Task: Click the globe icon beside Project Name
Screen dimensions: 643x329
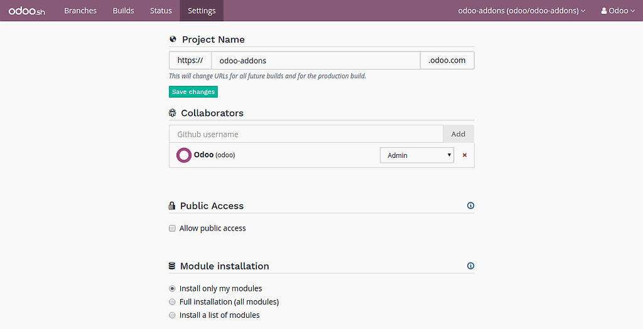Action: coord(173,39)
